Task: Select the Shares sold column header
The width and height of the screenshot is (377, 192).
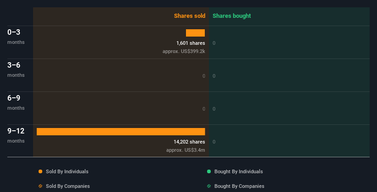Action: click(190, 16)
